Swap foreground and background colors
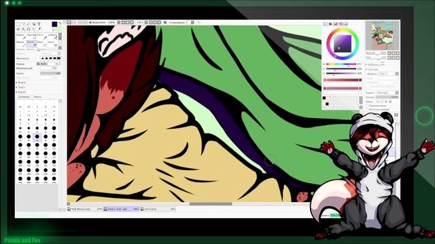 (x=60, y=24)
